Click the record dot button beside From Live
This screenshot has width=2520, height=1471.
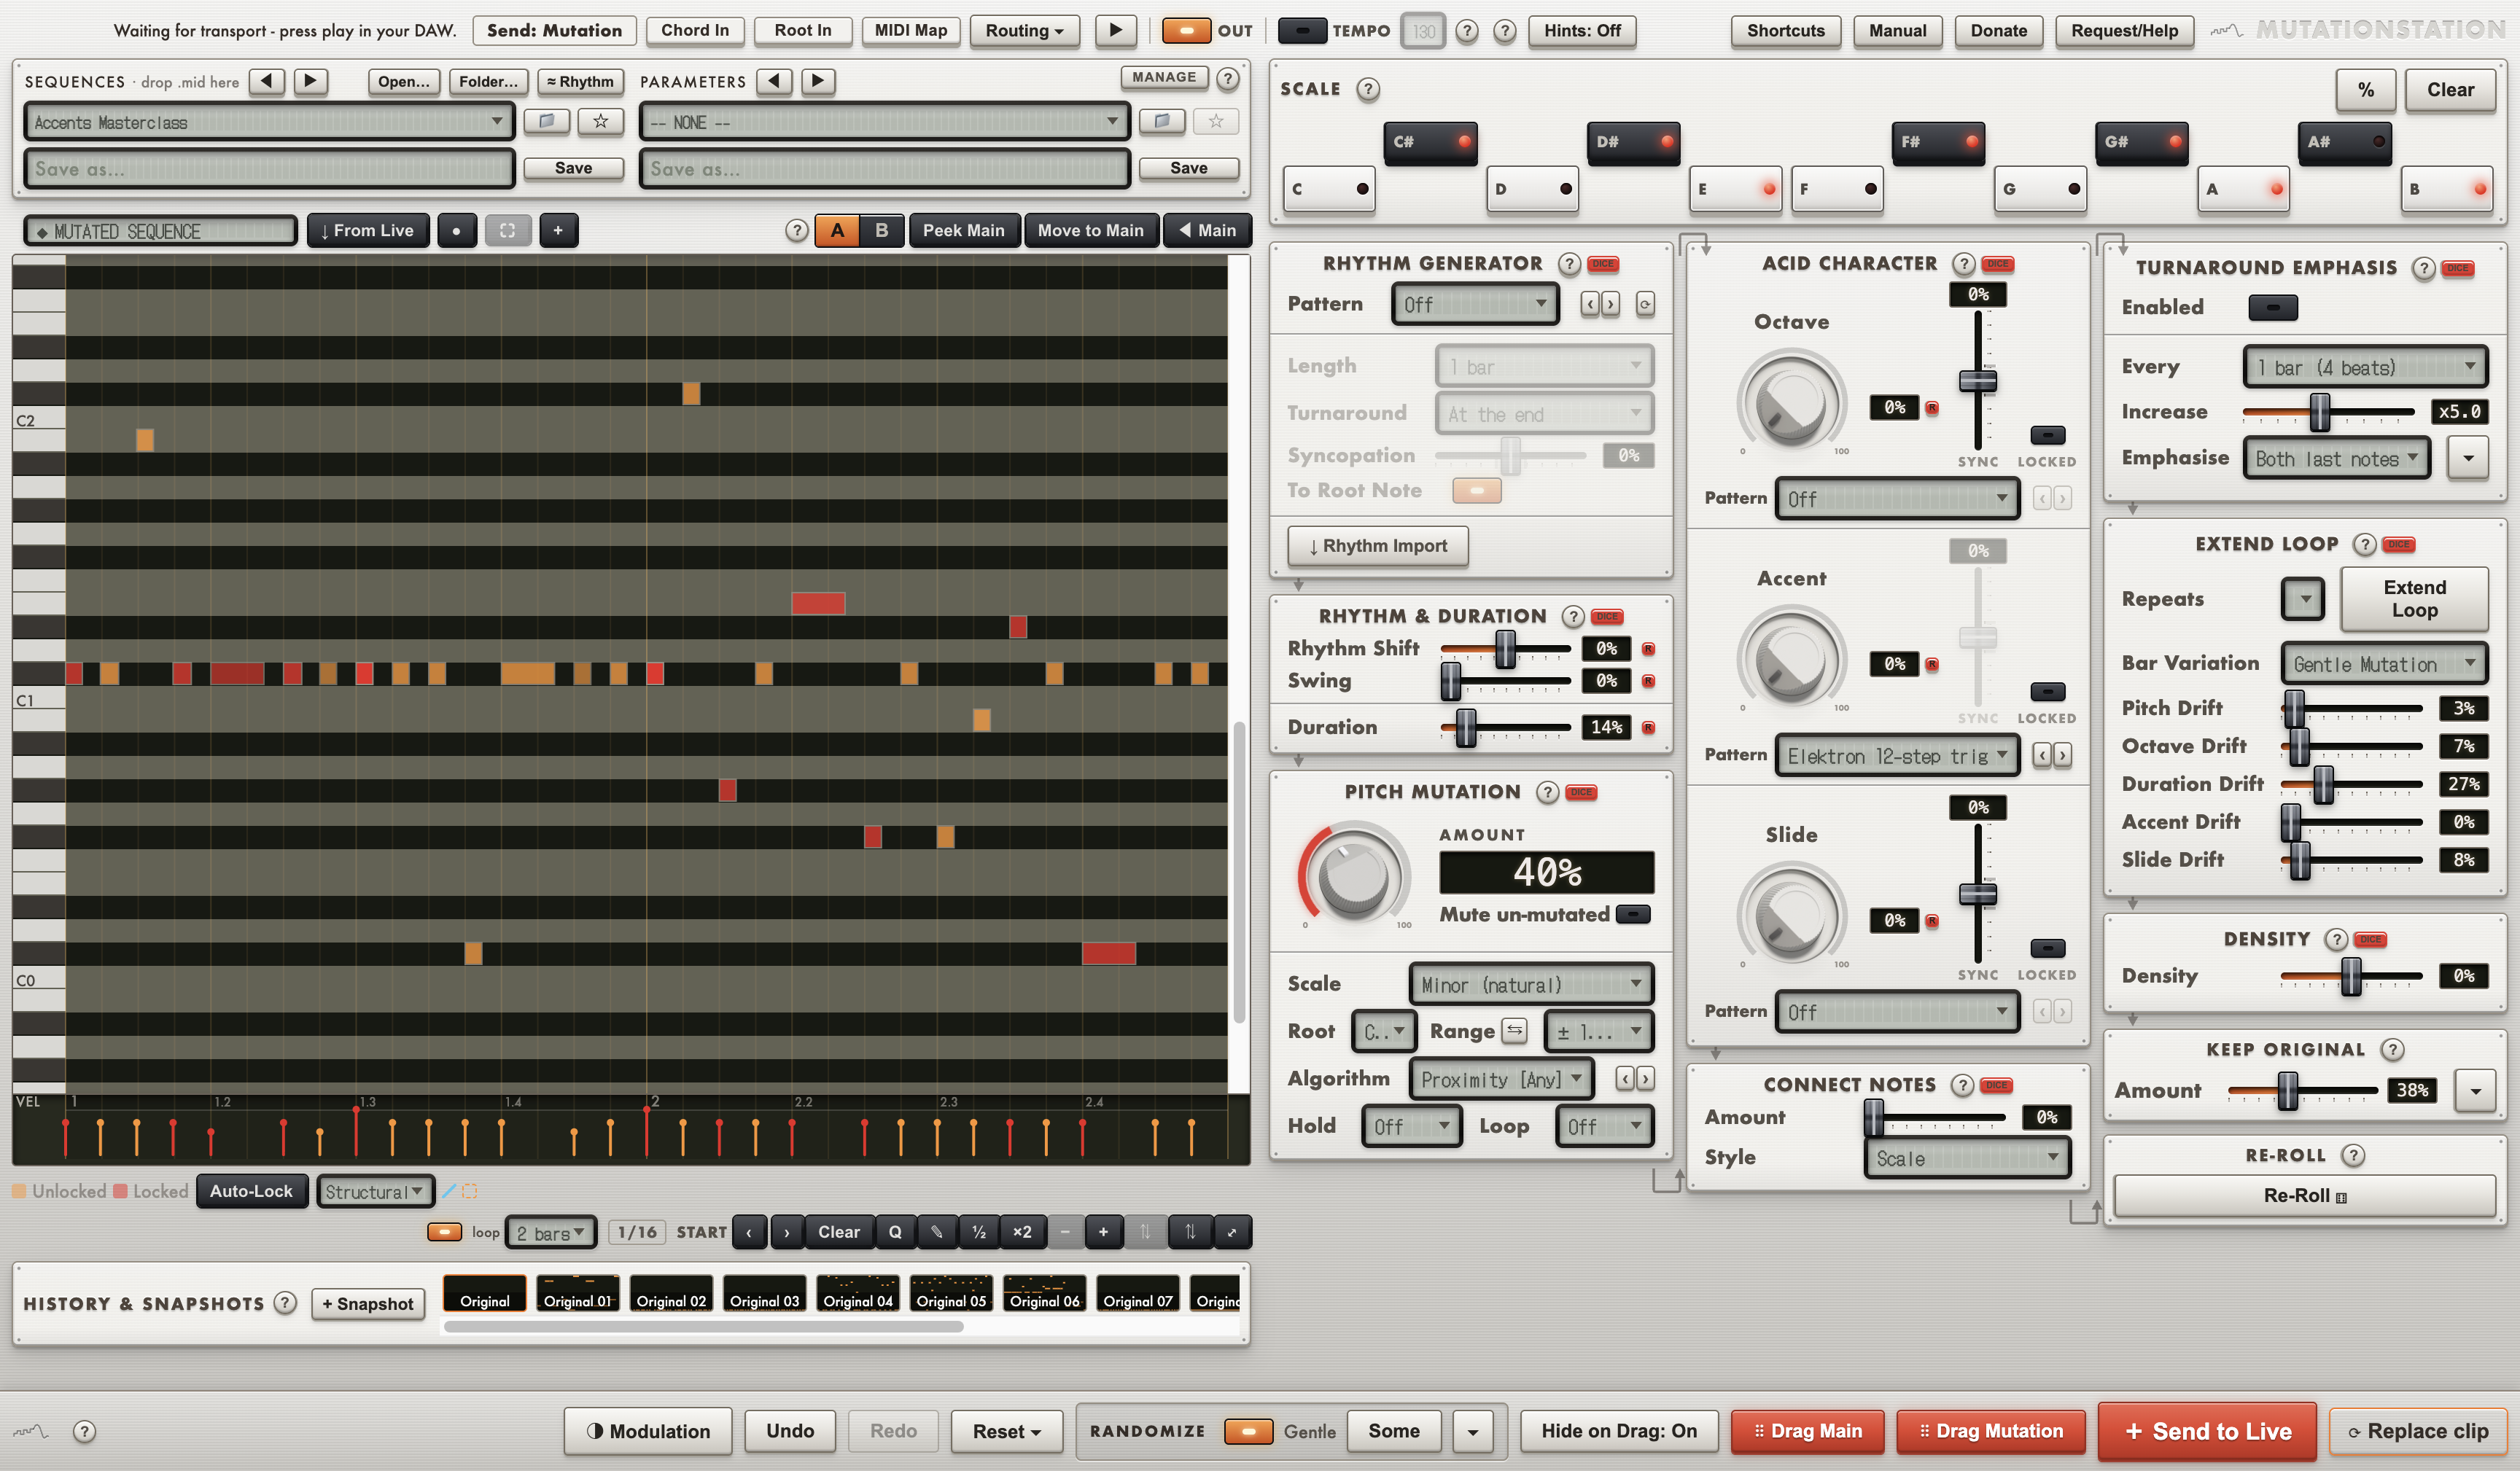tap(456, 230)
